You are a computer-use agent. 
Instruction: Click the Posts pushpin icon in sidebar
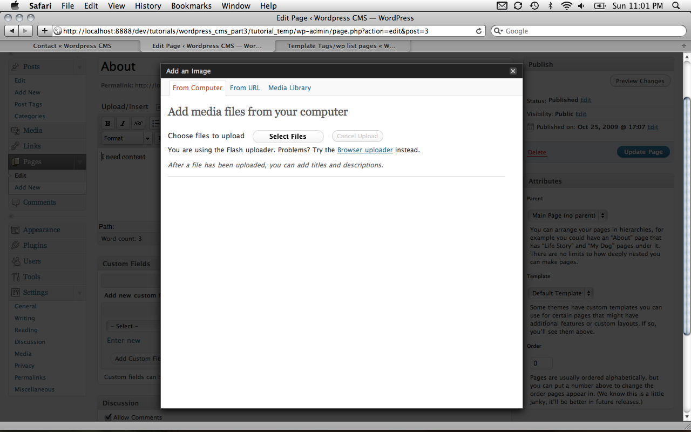coord(15,67)
